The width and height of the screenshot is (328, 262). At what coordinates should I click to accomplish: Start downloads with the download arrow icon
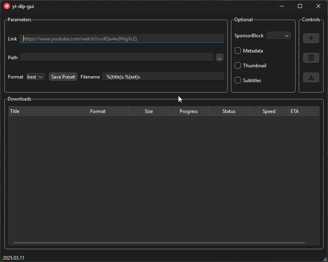pos(311,77)
